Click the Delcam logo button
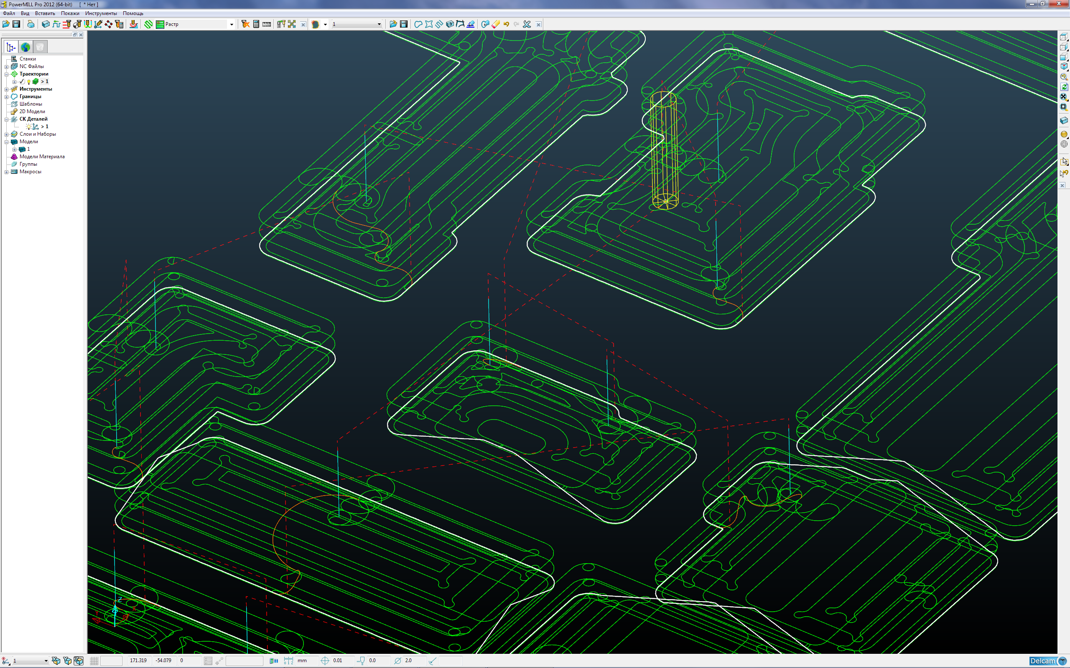Image resolution: width=1070 pixels, height=668 pixels. pos(1047,661)
